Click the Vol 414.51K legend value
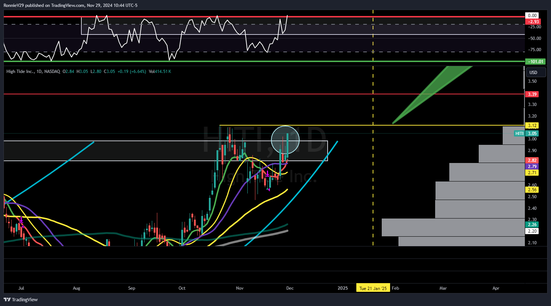 (x=160, y=72)
